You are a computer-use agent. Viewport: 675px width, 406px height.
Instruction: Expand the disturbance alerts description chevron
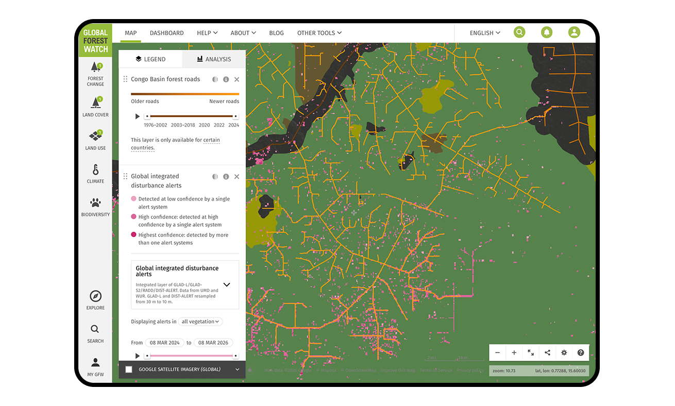226,284
